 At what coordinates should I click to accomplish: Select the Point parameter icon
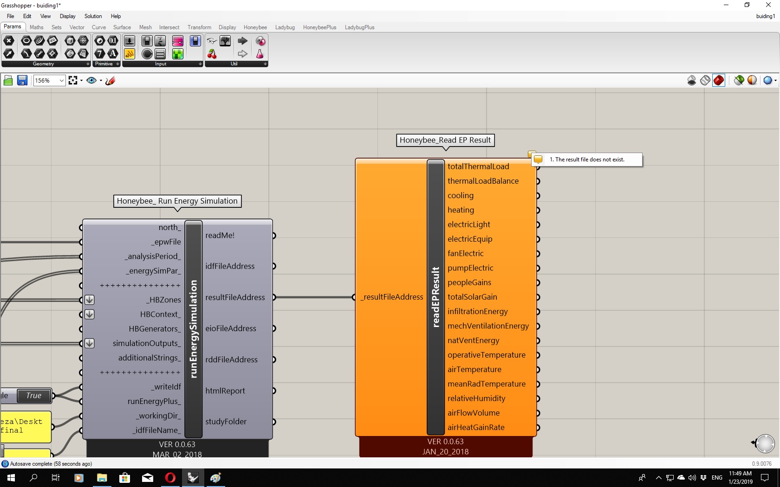pos(9,41)
